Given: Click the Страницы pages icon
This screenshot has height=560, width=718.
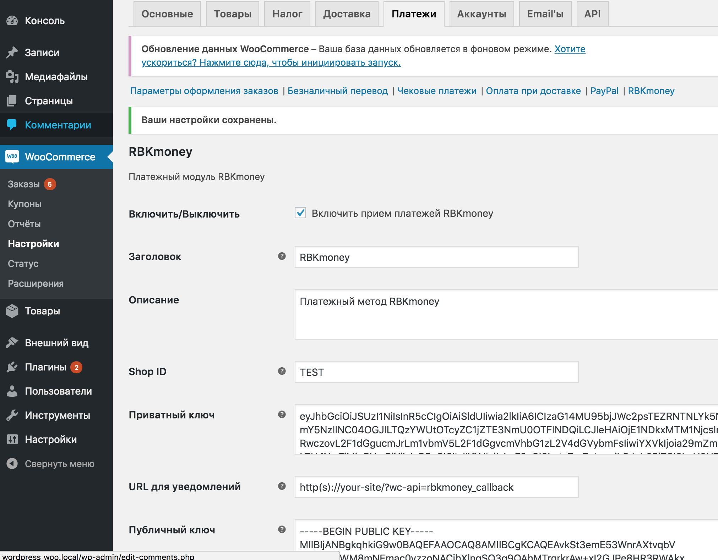Looking at the screenshot, I should pyautogui.click(x=12, y=101).
